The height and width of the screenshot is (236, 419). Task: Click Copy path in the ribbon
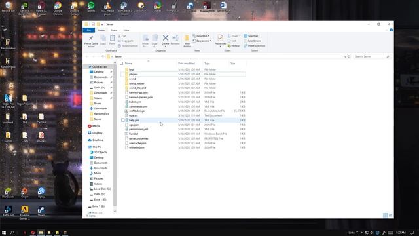tap(126, 41)
